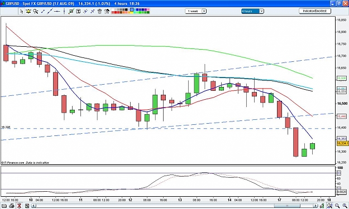
Task: Click the 16,606 green average price label
Action: [342, 79]
